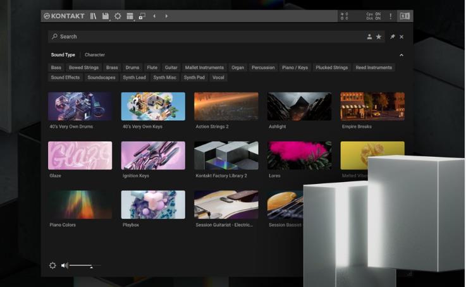Open Kontakt settings gear in top toolbar

(x=118, y=16)
